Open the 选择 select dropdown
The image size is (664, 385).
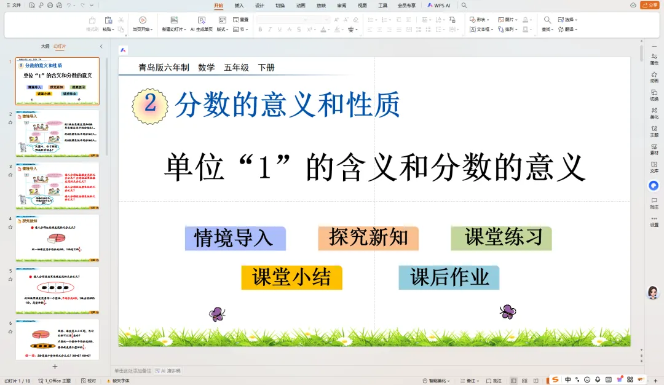567,20
